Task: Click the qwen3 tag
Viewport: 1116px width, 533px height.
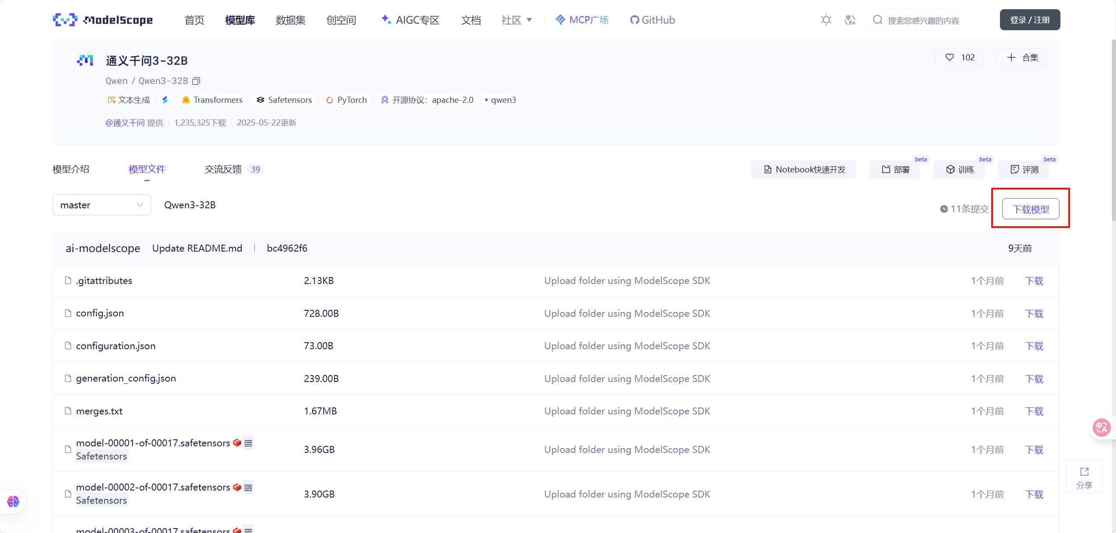Action: [500, 100]
